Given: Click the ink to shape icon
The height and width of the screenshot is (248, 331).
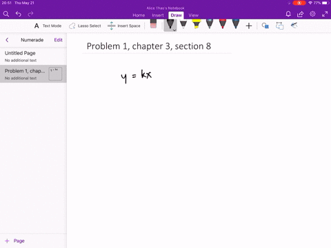Looking at the screenshot, I should [279, 25].
